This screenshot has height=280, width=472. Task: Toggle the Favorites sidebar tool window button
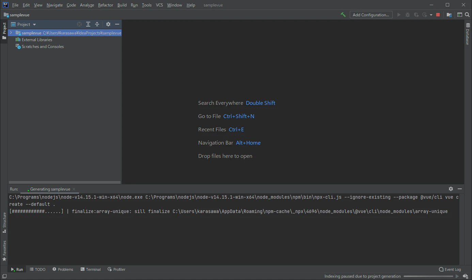[x=4, y=251]
